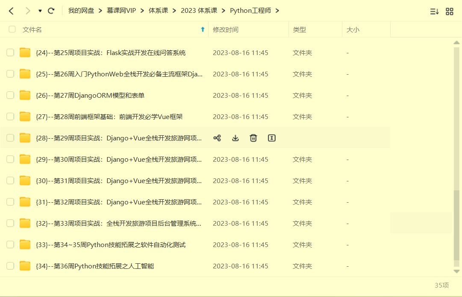
Task: Sort by 修改时间 column header
Action: pos(226,30)
